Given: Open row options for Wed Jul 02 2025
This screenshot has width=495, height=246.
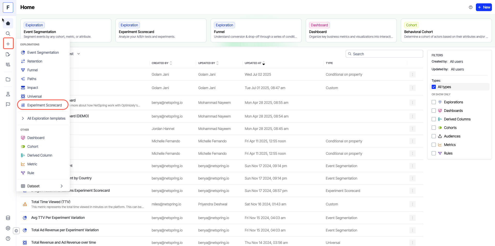Looking at the screenshot, I should click(413, 74).
